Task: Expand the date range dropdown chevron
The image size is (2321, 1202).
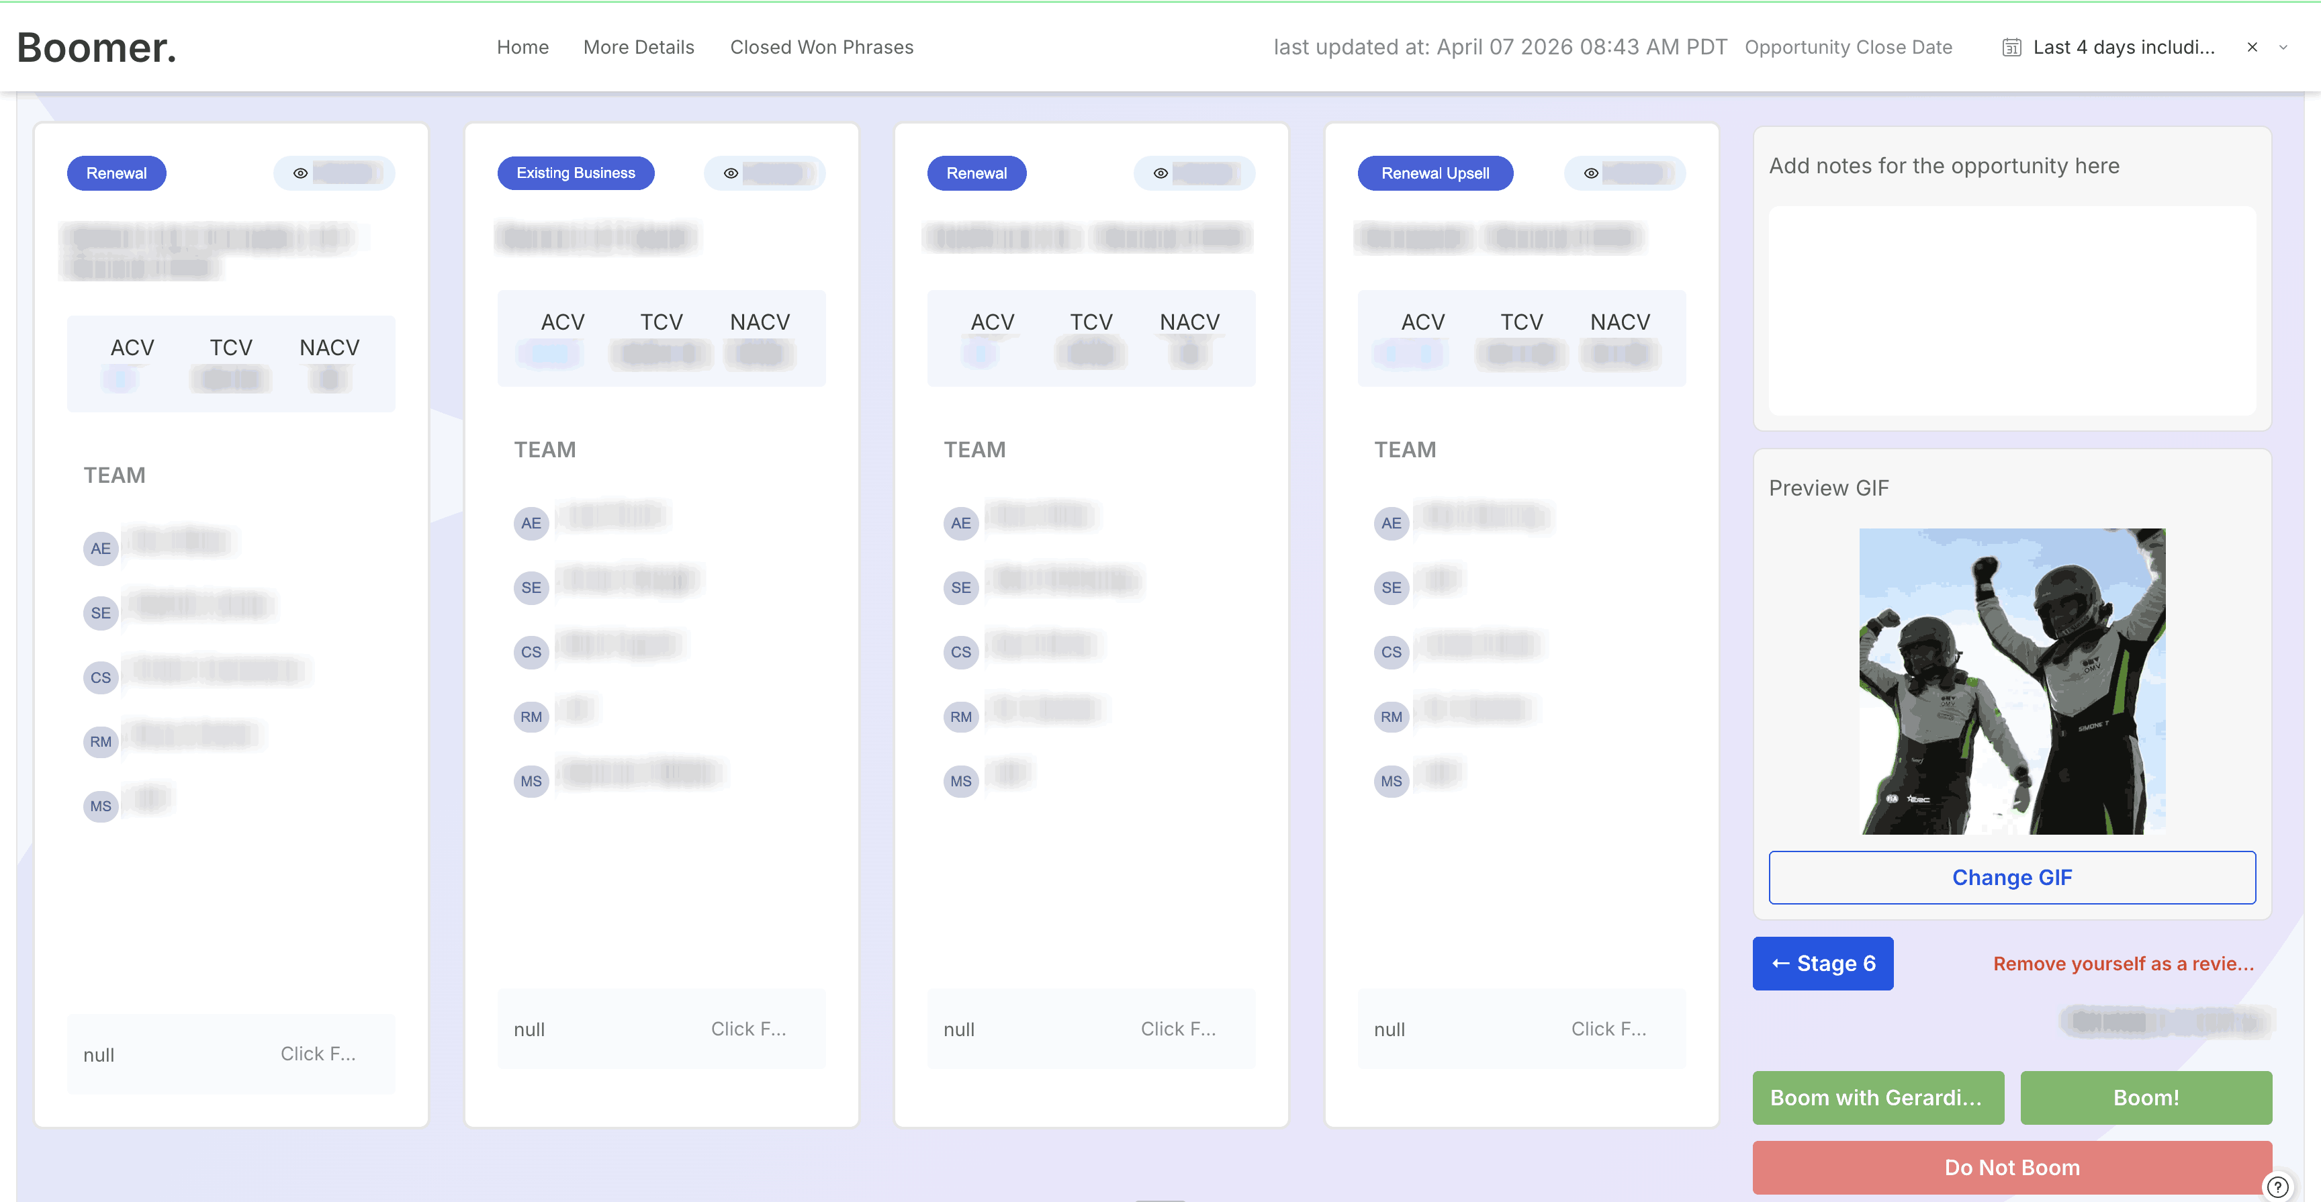Action: click(2283, 48)
